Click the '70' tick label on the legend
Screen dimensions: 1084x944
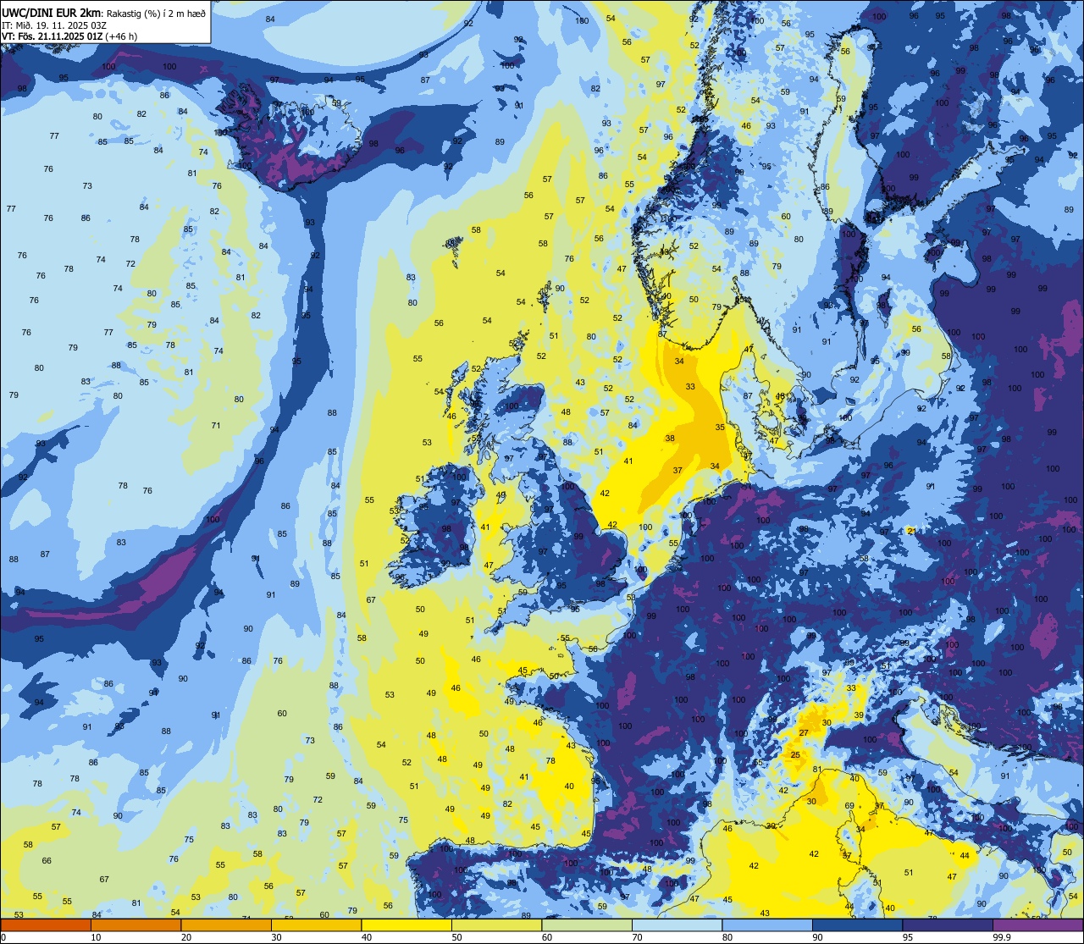tap(638, 937)
